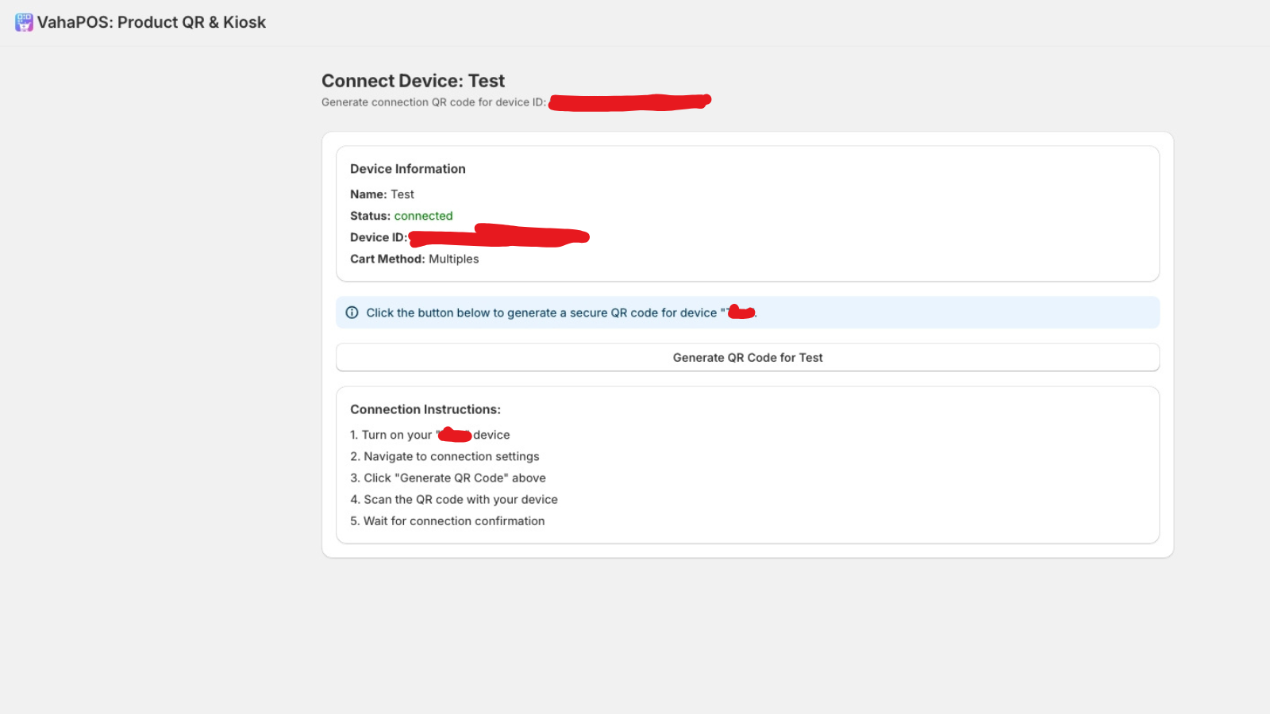This screenshot has height=714, width=1270.
Task: Click the blue QR code generation notice banner
Action: point(747,312)
